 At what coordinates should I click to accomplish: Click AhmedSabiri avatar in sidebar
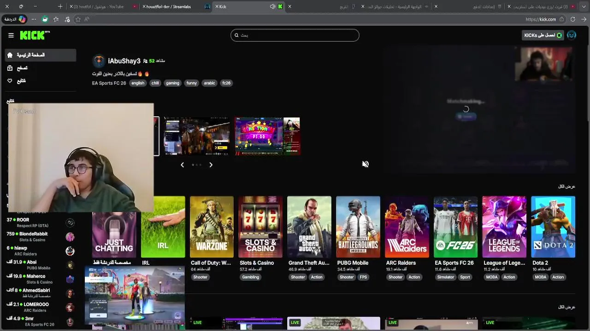[x=70, y=293]
